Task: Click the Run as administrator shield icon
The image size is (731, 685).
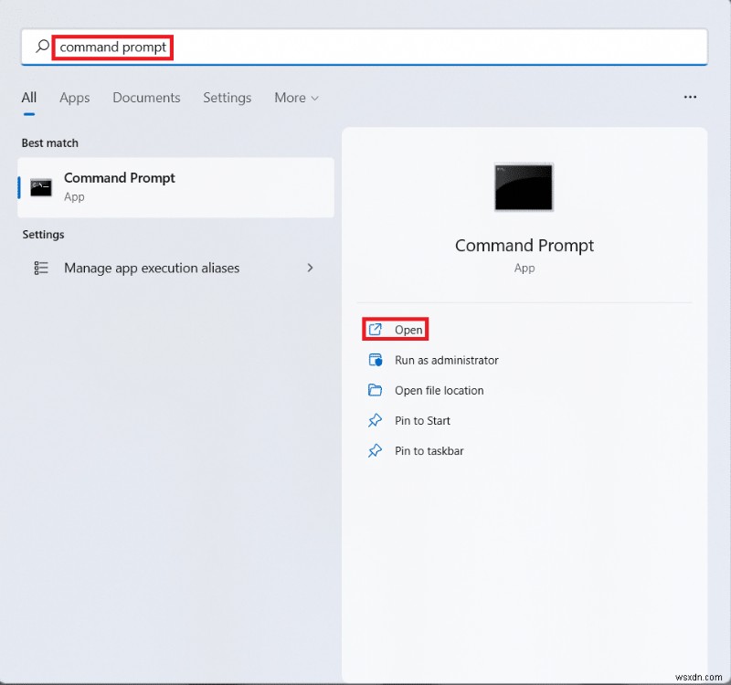Action: [376, 360]
